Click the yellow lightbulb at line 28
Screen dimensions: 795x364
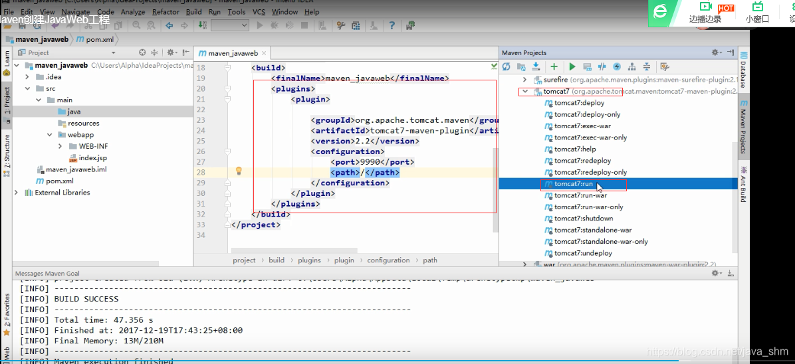(239, 171)
